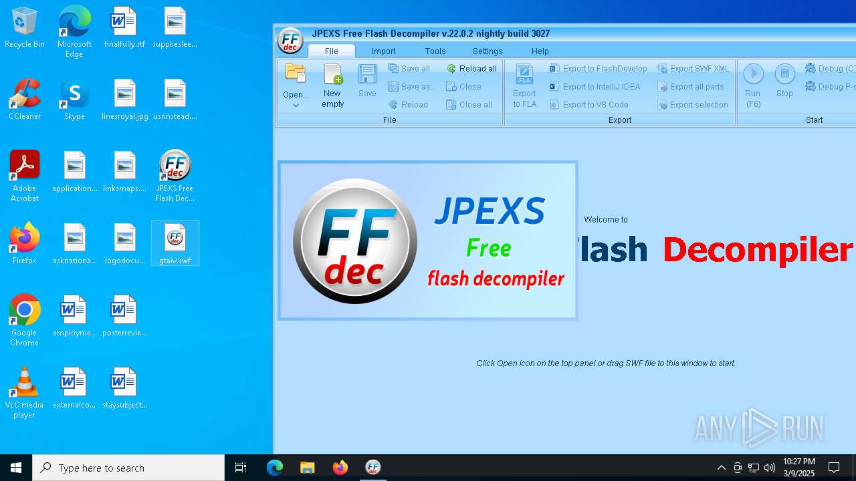
Task: Click the FFDec application menu logo
Action: point(290,41)
